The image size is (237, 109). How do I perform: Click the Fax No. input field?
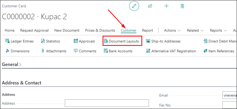point(230,105)
